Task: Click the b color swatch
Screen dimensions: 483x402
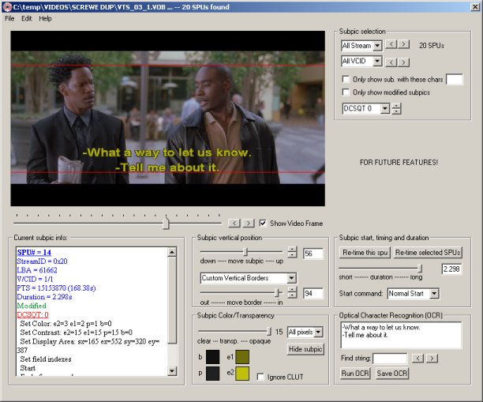Action: tap(212, 357)
